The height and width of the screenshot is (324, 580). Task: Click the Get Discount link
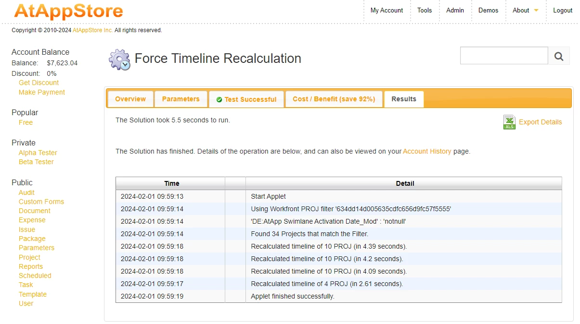tap(39, 83)
